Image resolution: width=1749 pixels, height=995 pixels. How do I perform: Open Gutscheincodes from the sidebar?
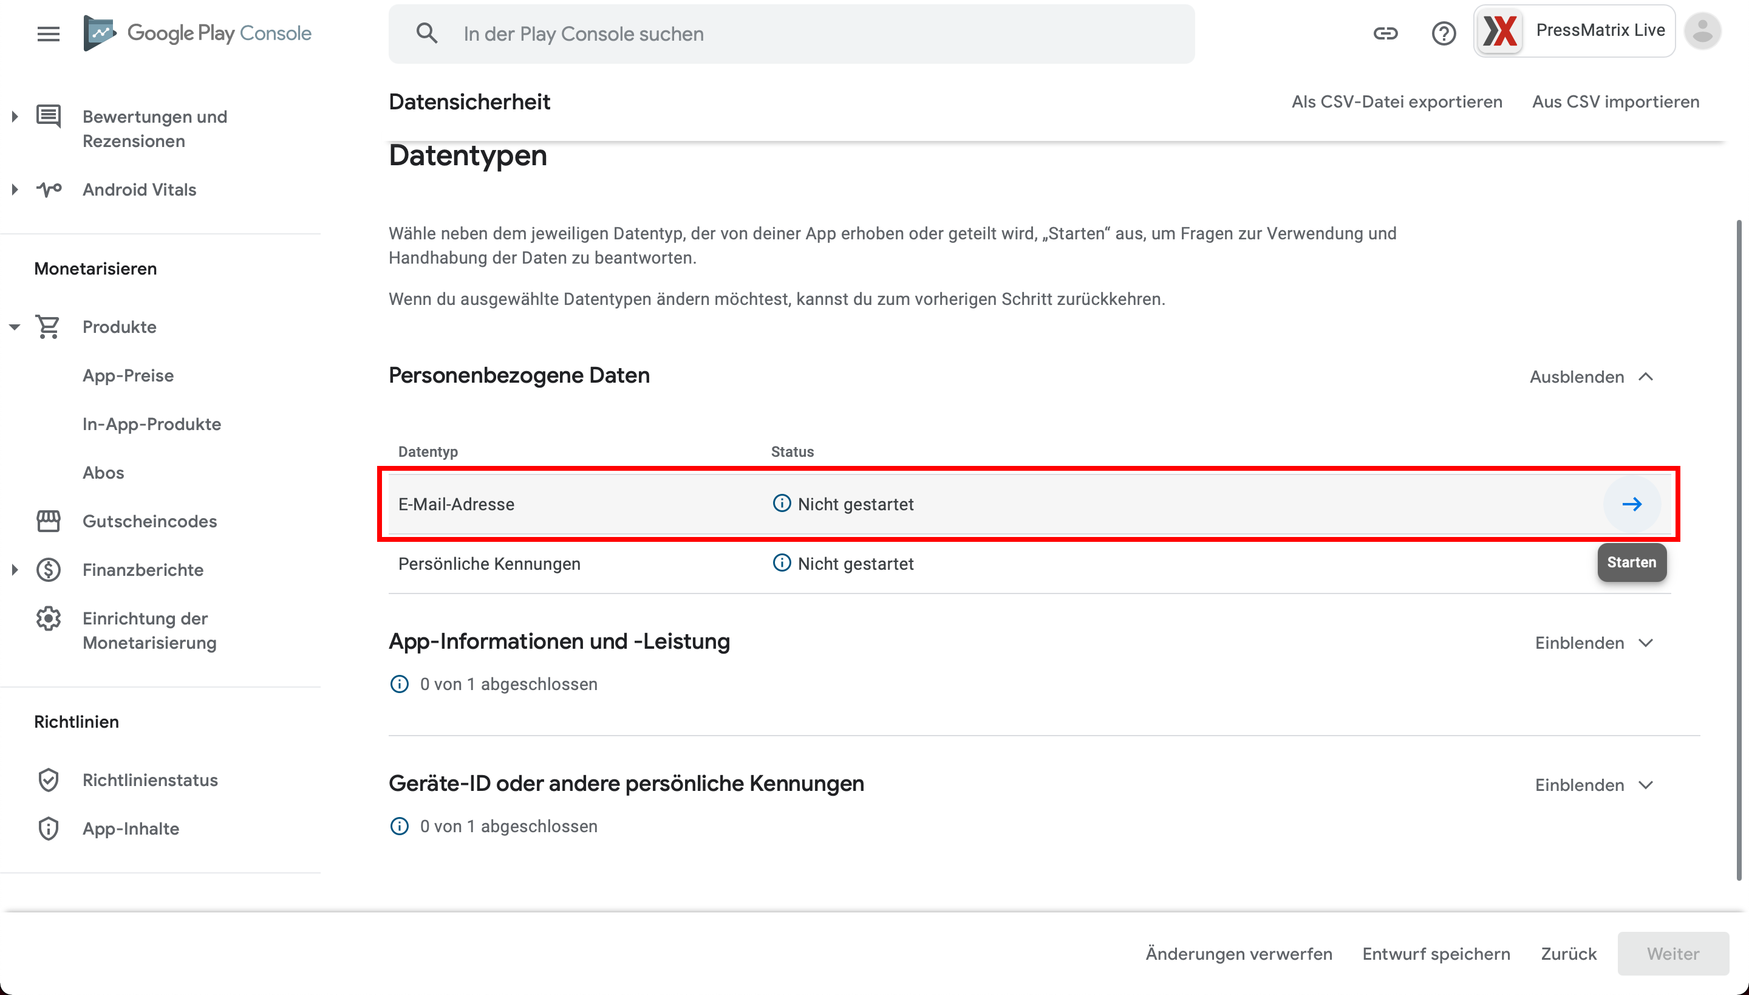(x=149, y=521)
